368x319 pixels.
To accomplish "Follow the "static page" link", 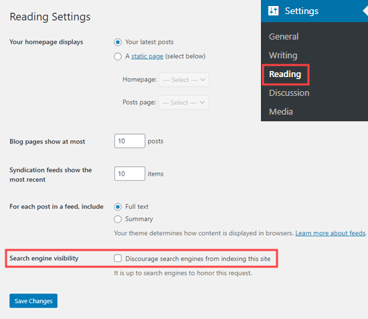I will point(147,56).
